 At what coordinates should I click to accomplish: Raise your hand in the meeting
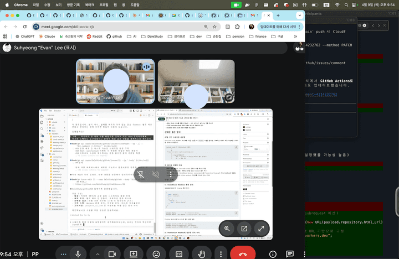pyautogui.click(x=202, y=254)
